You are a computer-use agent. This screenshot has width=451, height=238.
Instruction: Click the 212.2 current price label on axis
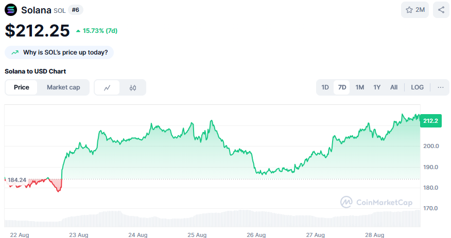[430, 121]
